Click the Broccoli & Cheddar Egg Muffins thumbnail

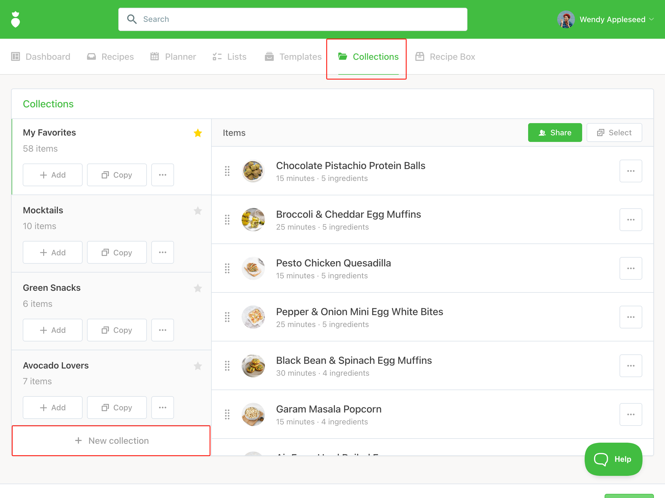click(253, 220)
